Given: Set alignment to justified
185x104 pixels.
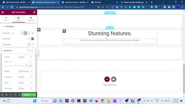Looking at the screenshot, I should (33, 33).
